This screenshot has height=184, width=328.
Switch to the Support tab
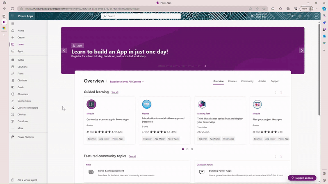click(275, 81)
